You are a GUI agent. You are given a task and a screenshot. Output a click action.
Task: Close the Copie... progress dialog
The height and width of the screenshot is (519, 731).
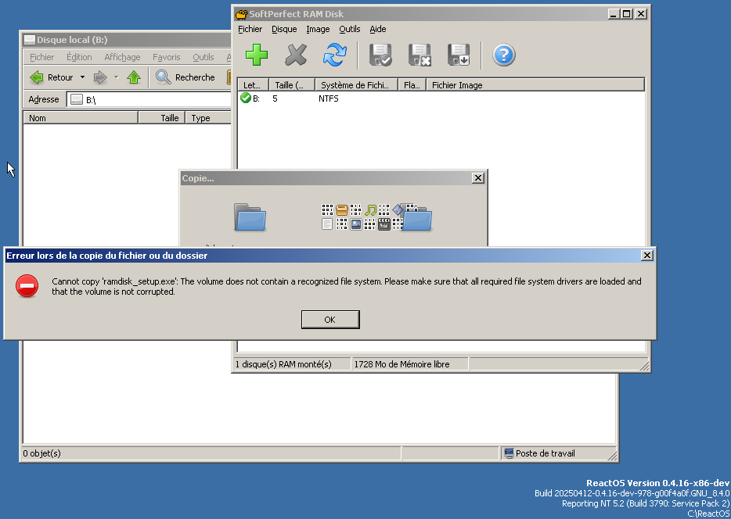click(478, 177)
